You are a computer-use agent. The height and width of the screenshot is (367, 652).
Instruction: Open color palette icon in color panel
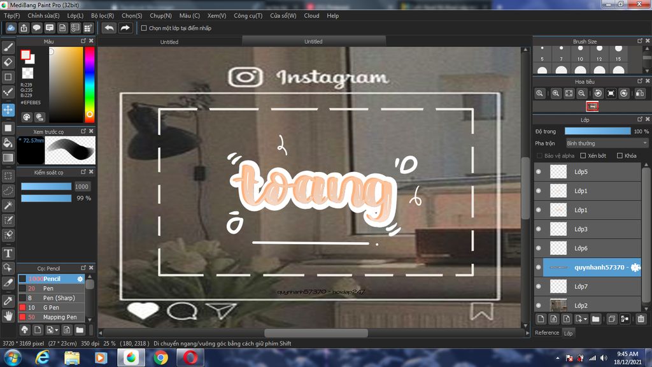[x=27, y=117]
